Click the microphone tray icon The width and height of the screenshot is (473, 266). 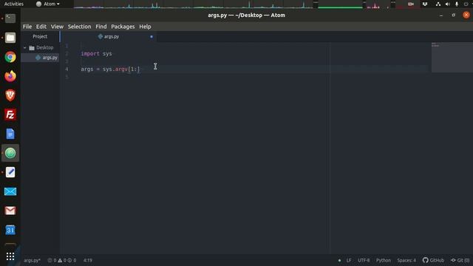click(x=457, y=4)
